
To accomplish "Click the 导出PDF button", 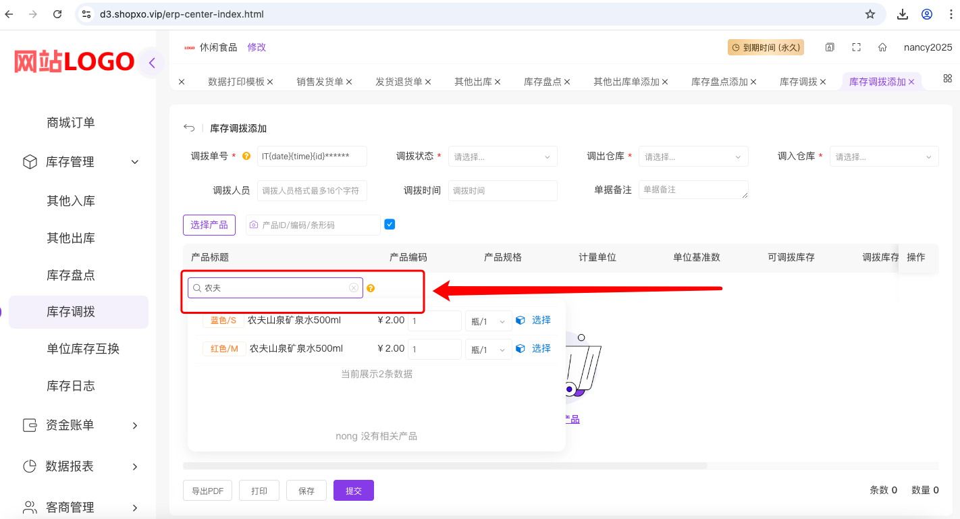I will click(x=207, y=491).
